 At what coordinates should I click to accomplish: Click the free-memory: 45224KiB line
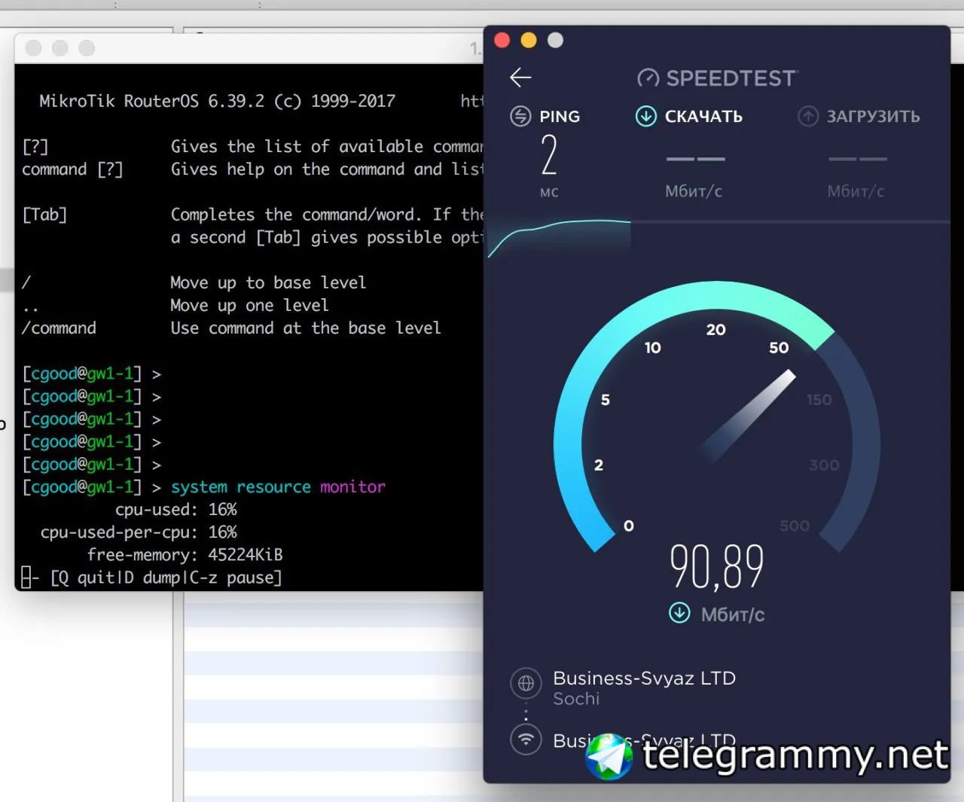click(x=185, y=555)
